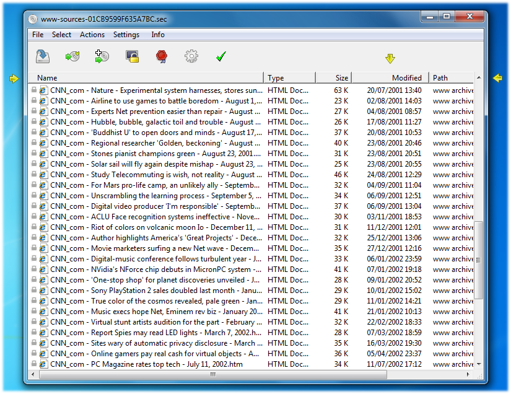Open the File menu

click(37, 35)
